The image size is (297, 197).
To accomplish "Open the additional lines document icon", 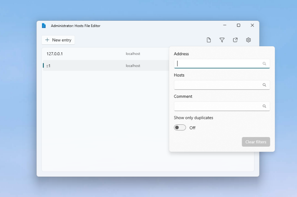I will point(209,40).
